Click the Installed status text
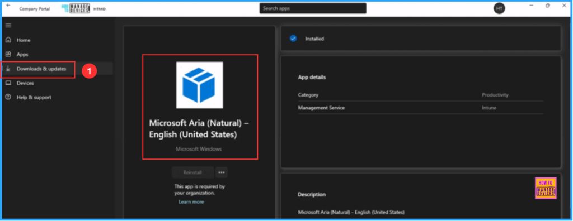The width and height of the screenshot is (573, 221). pyautogui.click(x=314, y=39)
